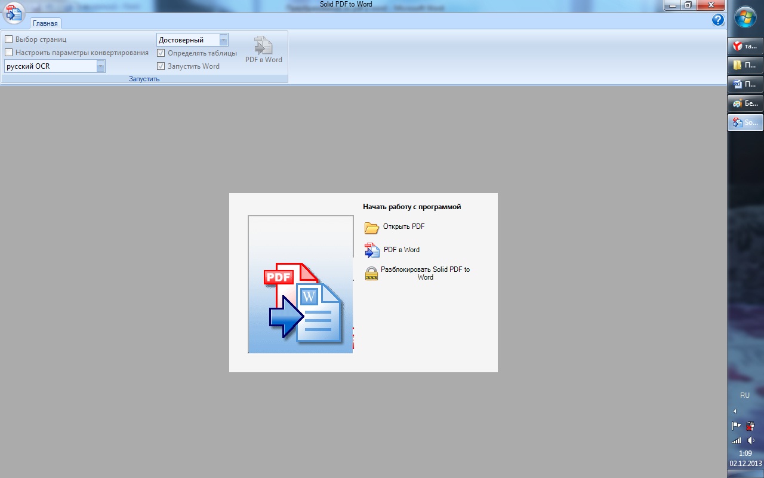This screenshot has width=764, height=478.
Task: Open the Solid PDF application menu orb
Action: click(x=14, y=14)
